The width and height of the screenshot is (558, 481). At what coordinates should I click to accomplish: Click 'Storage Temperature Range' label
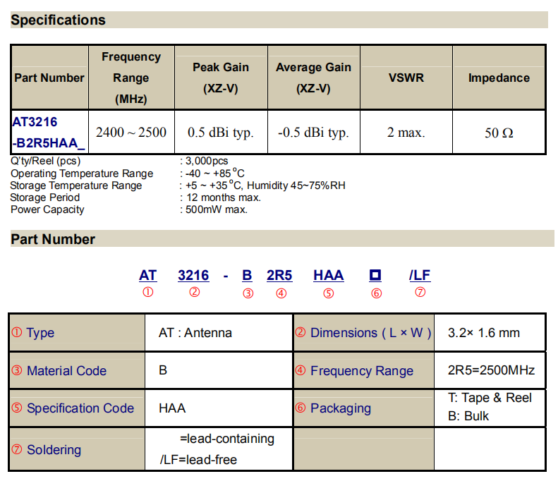click(76, 185)
